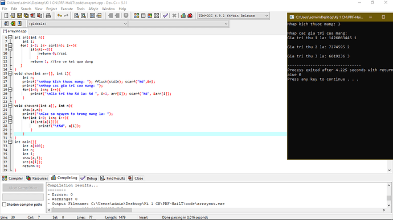
Task: Click 'Done parsing in 0,016 seconds' status text
Action: pyautogui.click(x=185, y=217)
